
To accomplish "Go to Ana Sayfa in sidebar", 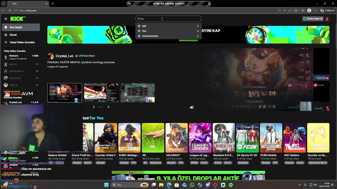I will [x=21, y=27].
